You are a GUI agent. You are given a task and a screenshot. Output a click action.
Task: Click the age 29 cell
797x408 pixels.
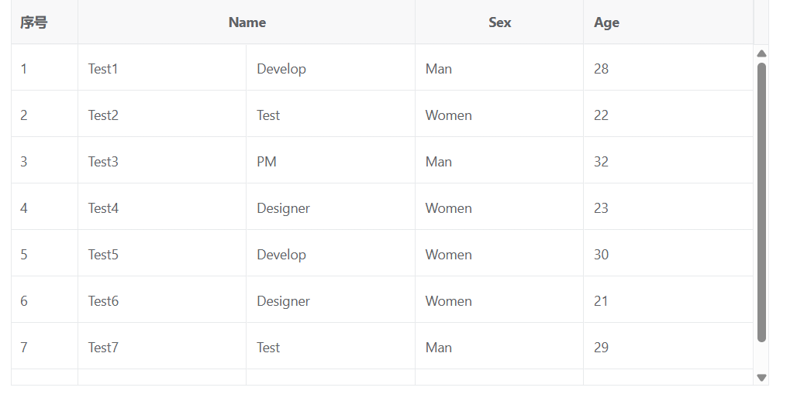coord(601,348)
